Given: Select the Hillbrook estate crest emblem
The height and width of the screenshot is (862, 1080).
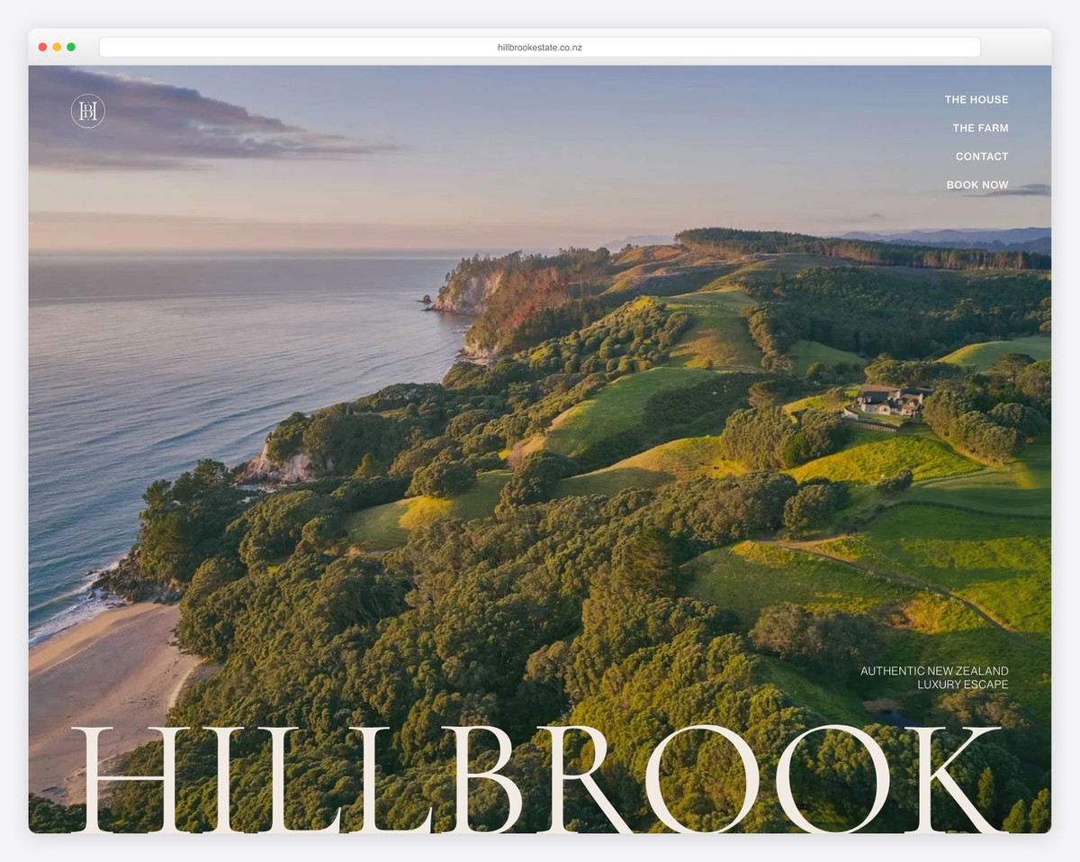Looking at the screenshot, I should (87, 110).
